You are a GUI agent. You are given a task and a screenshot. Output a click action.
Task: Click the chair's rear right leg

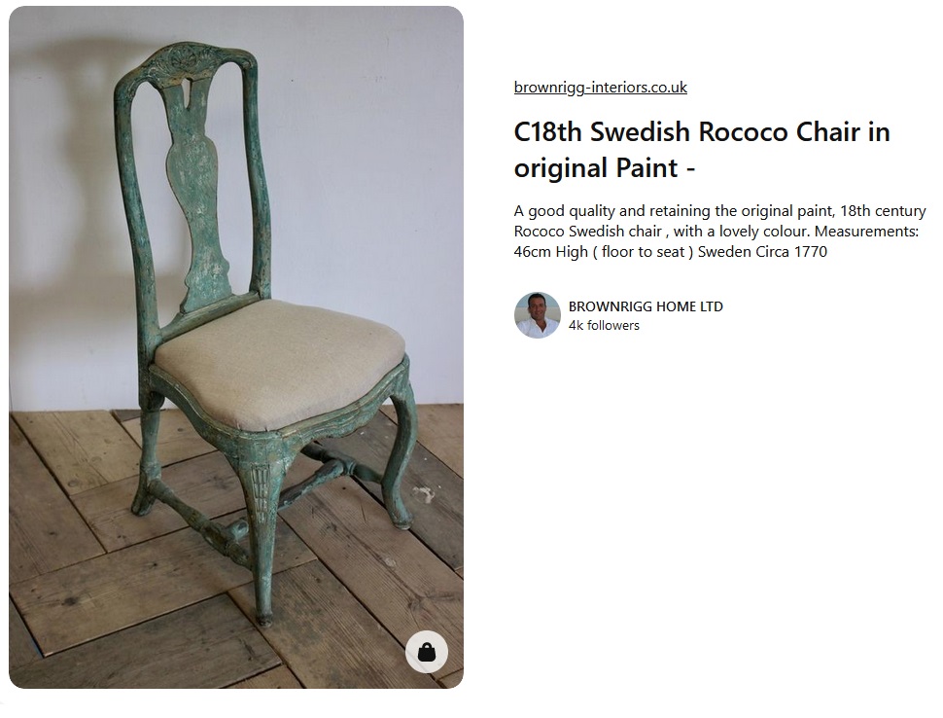coord(401,457)
